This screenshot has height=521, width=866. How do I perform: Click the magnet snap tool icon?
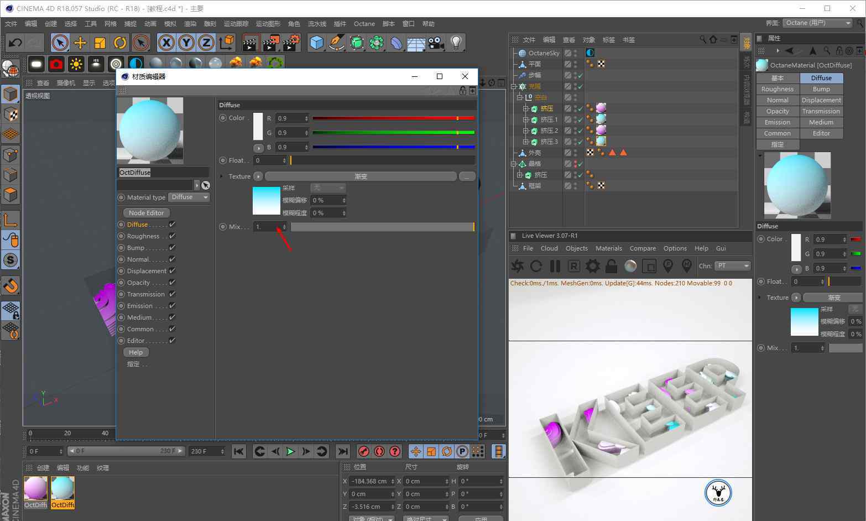[x=11, y=286]
